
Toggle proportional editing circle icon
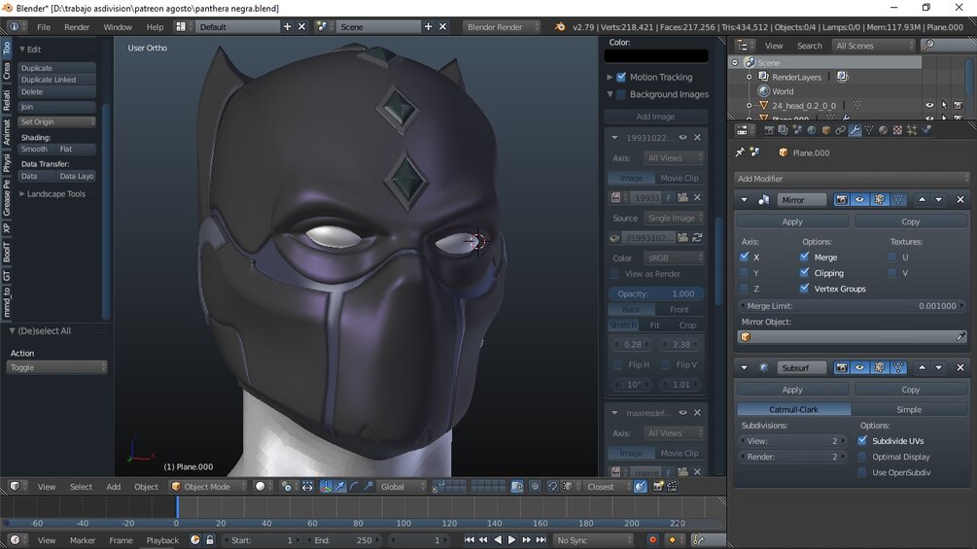coord(535,487)
